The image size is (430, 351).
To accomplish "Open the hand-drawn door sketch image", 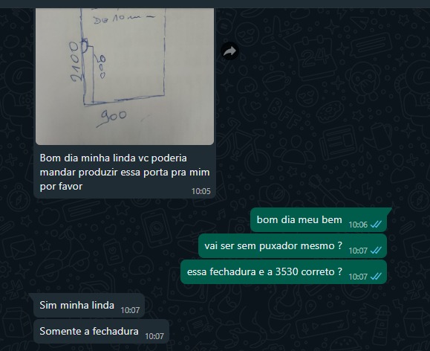I will pos(125,77).
